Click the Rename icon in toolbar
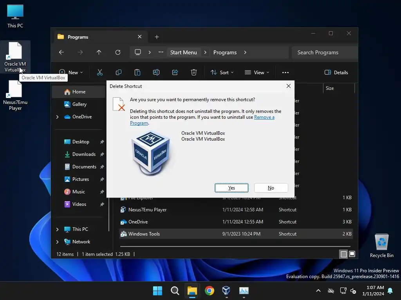 (x=156, y=72)
